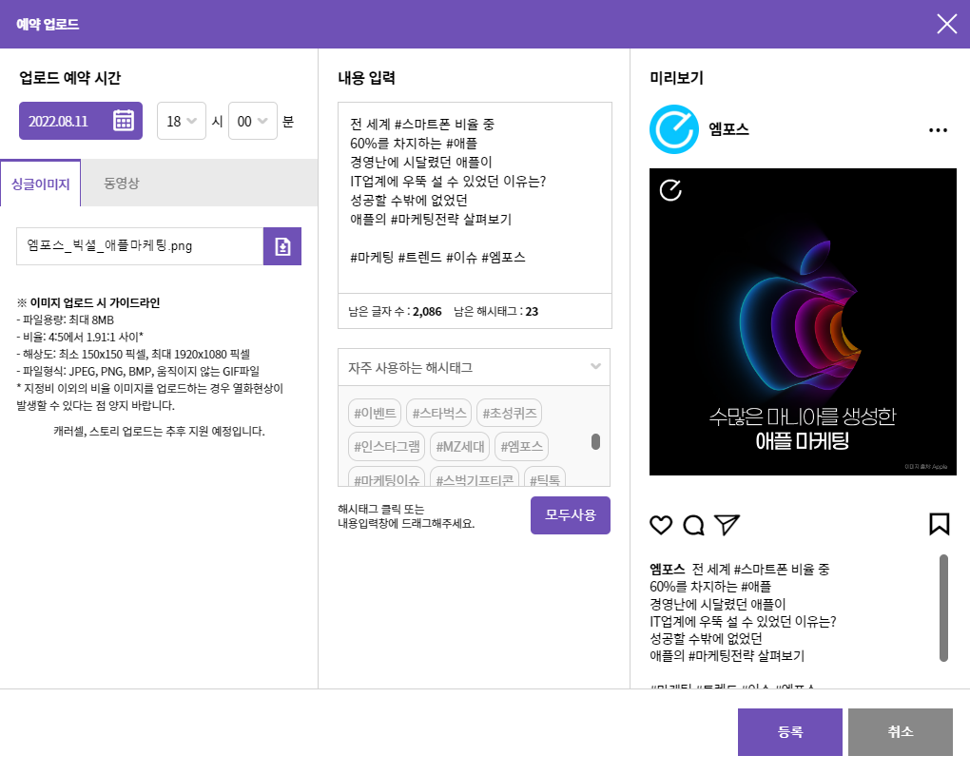
Task: Click the 남은 해시태그 : 23 counter
Action: coord(495,311)
